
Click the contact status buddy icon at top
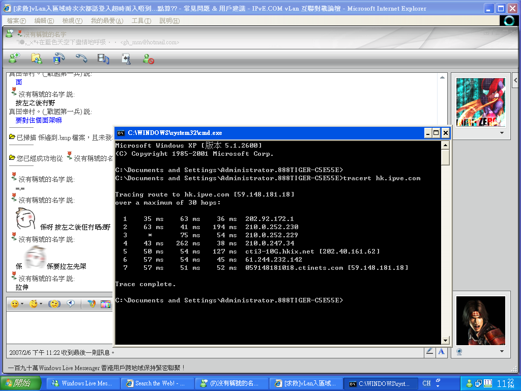tap(10, 34)
